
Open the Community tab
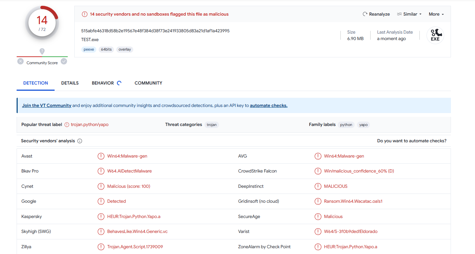tap(148, 83)
